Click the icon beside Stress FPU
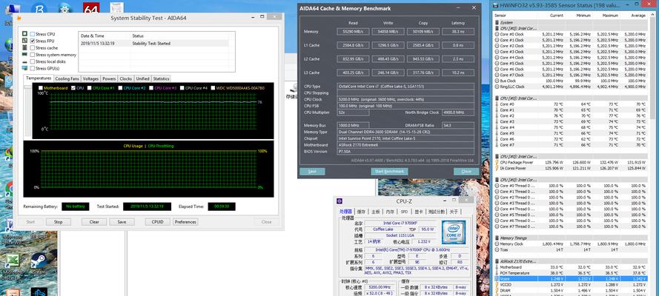 24,41
